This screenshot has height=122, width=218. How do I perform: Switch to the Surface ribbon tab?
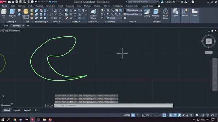tap(21, 6)
